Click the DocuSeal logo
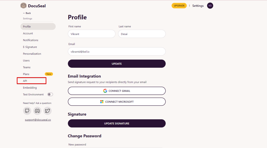Image resolution: width=267 pixels, height=148 pixels. [33, 5]
